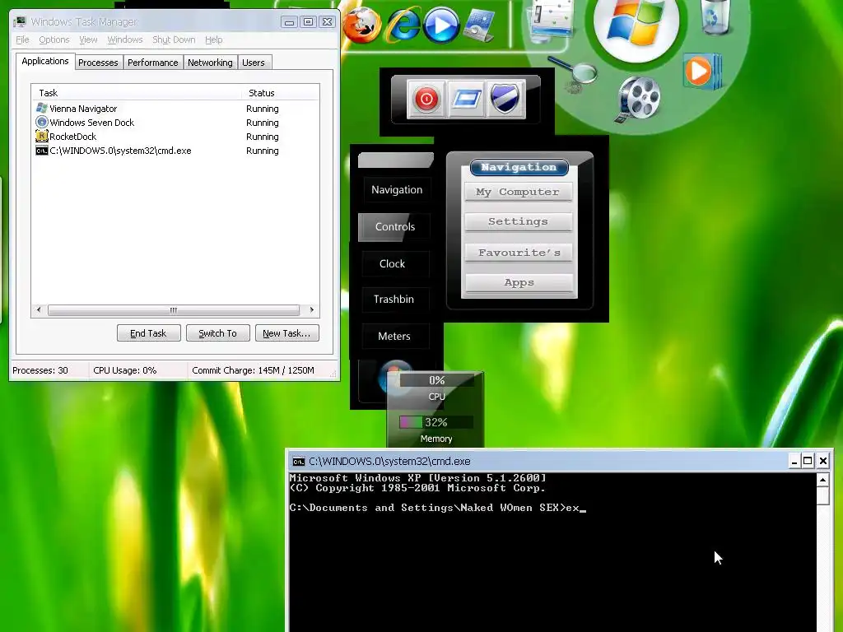Screen dimensions: 843x632
Task: Click the End Task button
Action: [x=148, y=333]
